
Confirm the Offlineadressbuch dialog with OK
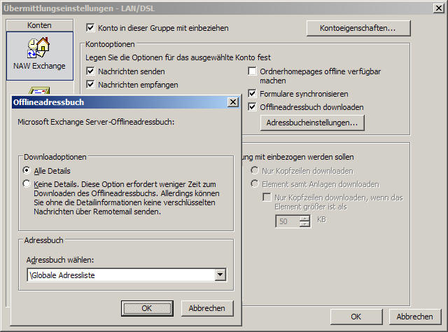click(x=147, y=308)
